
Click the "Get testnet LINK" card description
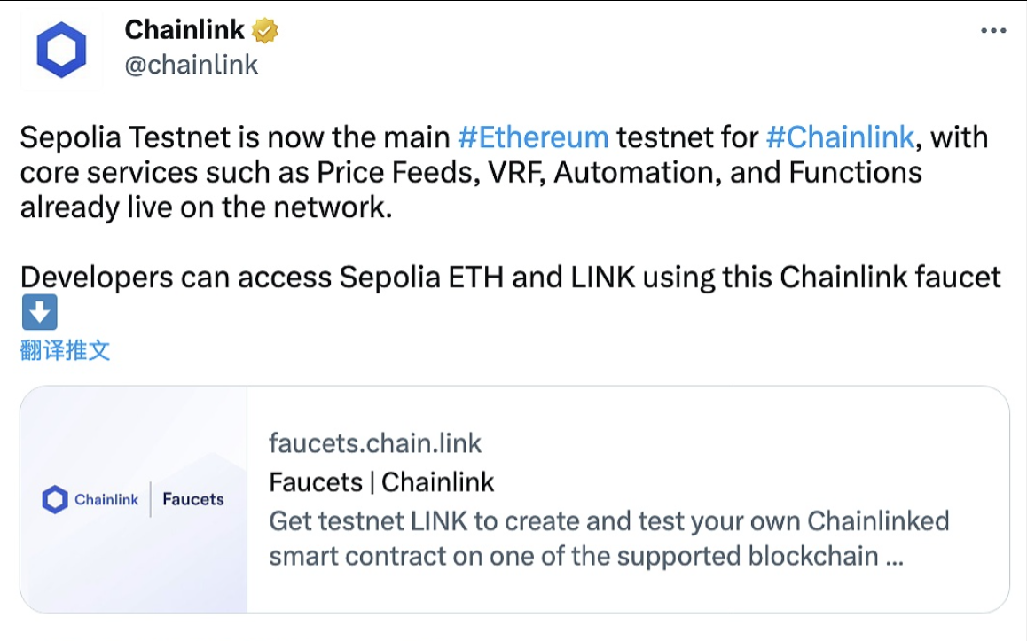(608, 520)
